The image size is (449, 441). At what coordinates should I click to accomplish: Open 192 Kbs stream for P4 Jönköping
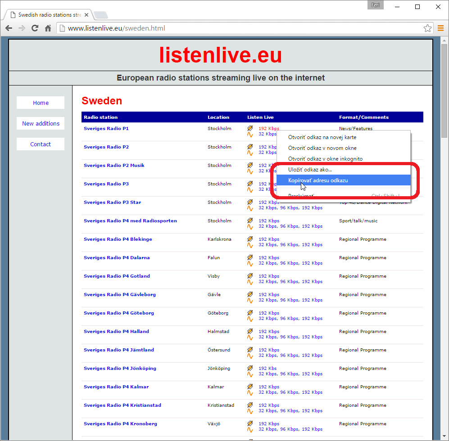(x=268, y=369)
